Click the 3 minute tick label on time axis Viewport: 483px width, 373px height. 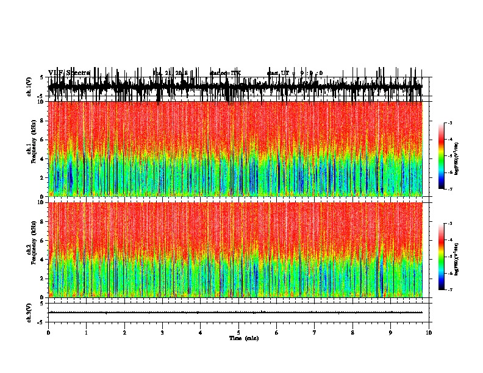point(162,333)
